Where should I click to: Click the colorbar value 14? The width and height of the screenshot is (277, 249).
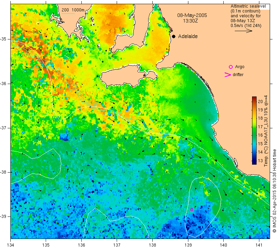[260, 152]
